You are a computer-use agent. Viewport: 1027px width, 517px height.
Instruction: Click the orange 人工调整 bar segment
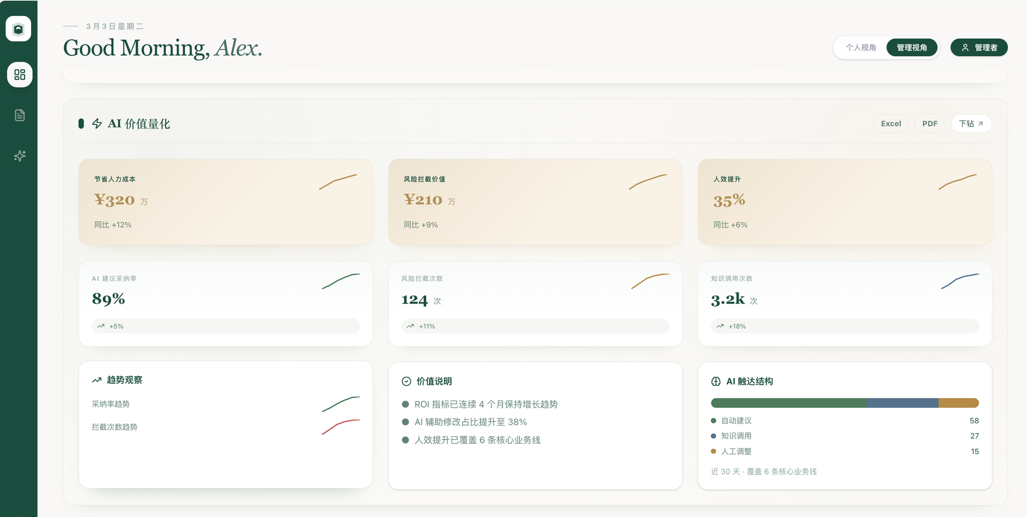(x=959, y=403)
